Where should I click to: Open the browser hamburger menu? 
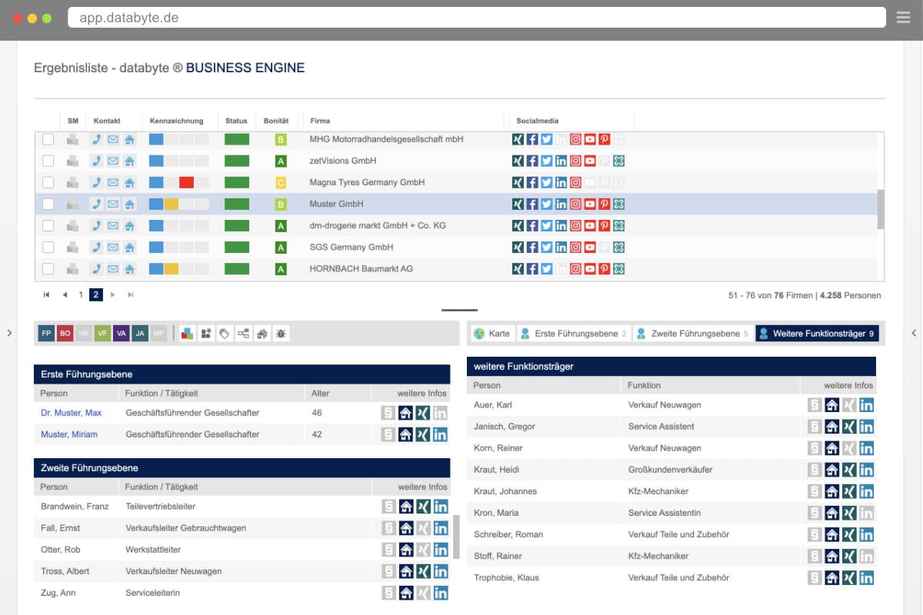click(x=903, y=17)
